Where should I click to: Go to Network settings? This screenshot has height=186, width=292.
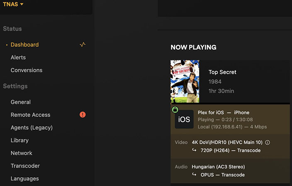(x=22, y=153)
